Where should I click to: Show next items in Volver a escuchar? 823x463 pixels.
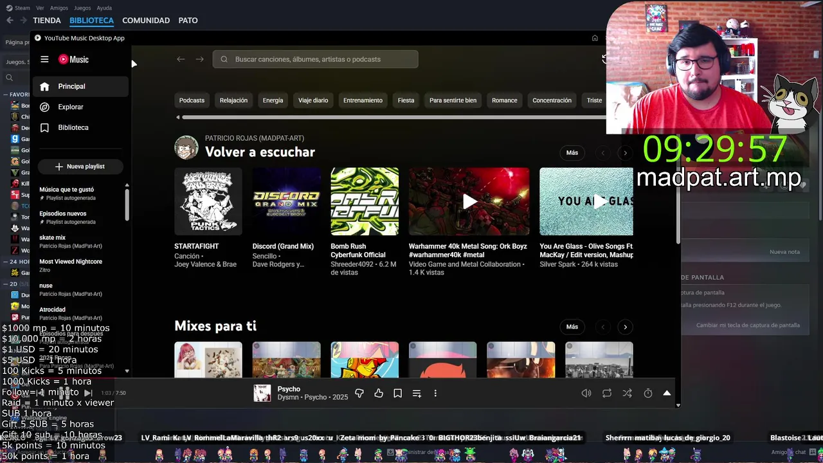click(625, 153)
